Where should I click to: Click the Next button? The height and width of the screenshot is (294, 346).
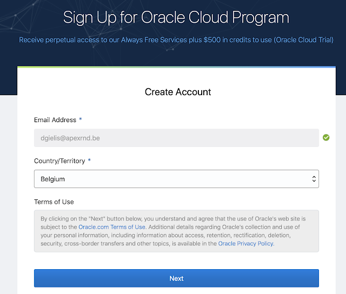176,278
